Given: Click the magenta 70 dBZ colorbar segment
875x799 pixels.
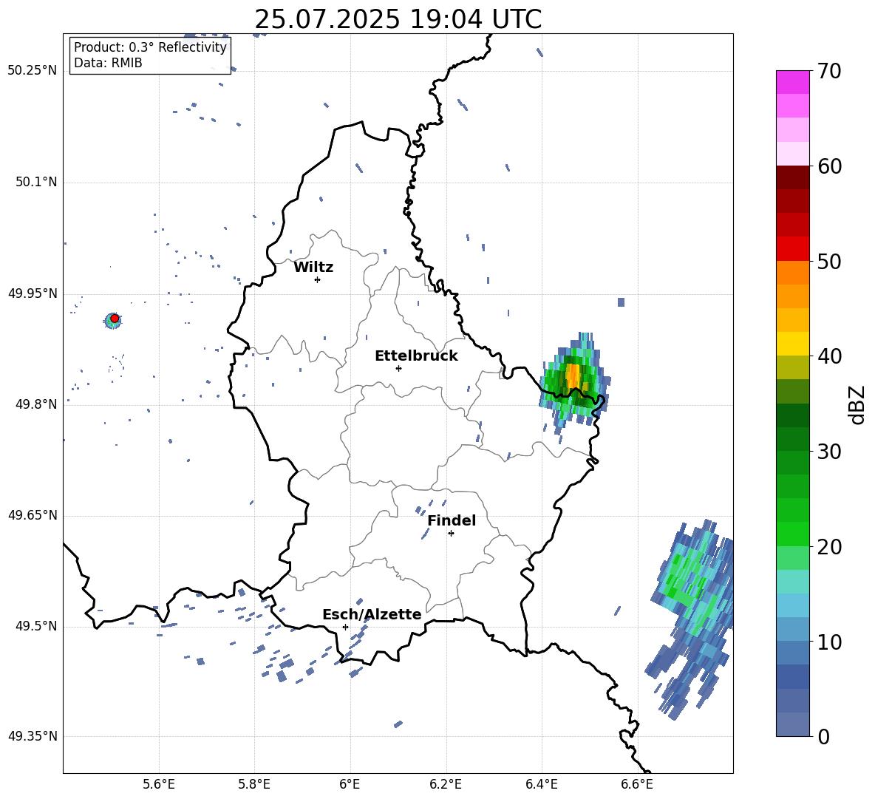Looking at the screenshot, I should click(x=792, y=82).
